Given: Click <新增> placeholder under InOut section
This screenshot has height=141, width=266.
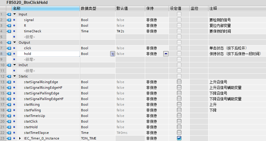Looking at the screenshot, I should pos(29,71).
